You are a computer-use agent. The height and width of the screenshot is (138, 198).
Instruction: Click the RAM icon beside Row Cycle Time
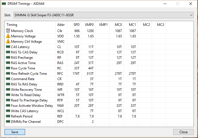[8, 68]
